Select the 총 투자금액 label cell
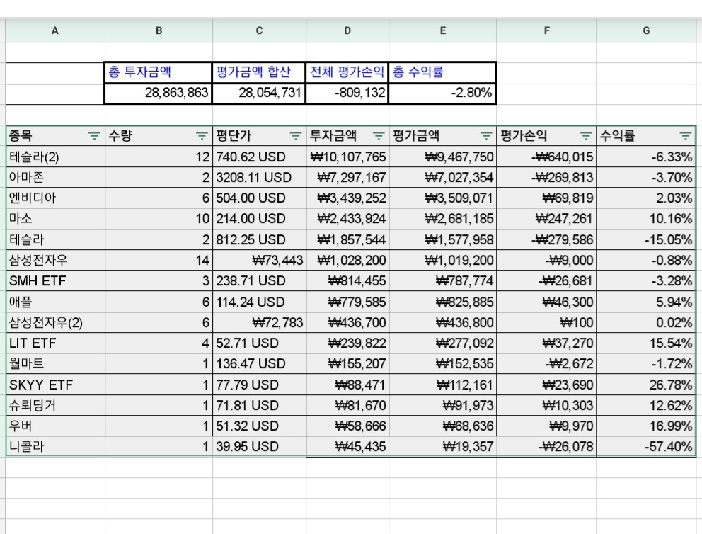 [159, 72]
